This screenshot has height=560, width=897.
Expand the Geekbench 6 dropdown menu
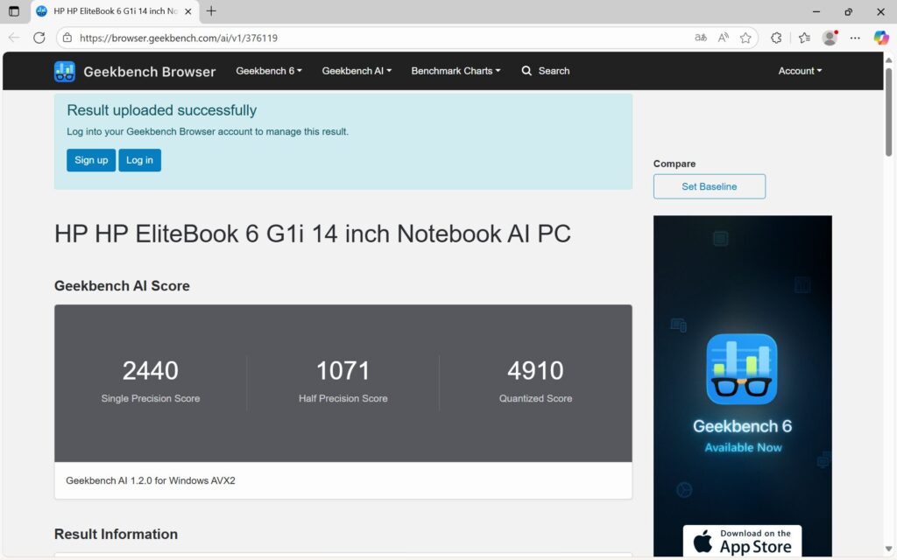[x=268, y=71]
